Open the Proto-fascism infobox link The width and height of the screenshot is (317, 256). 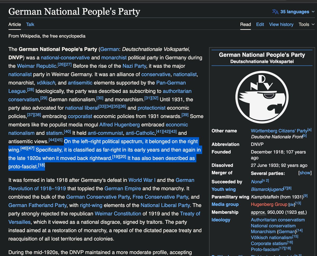tap(265, 249)
